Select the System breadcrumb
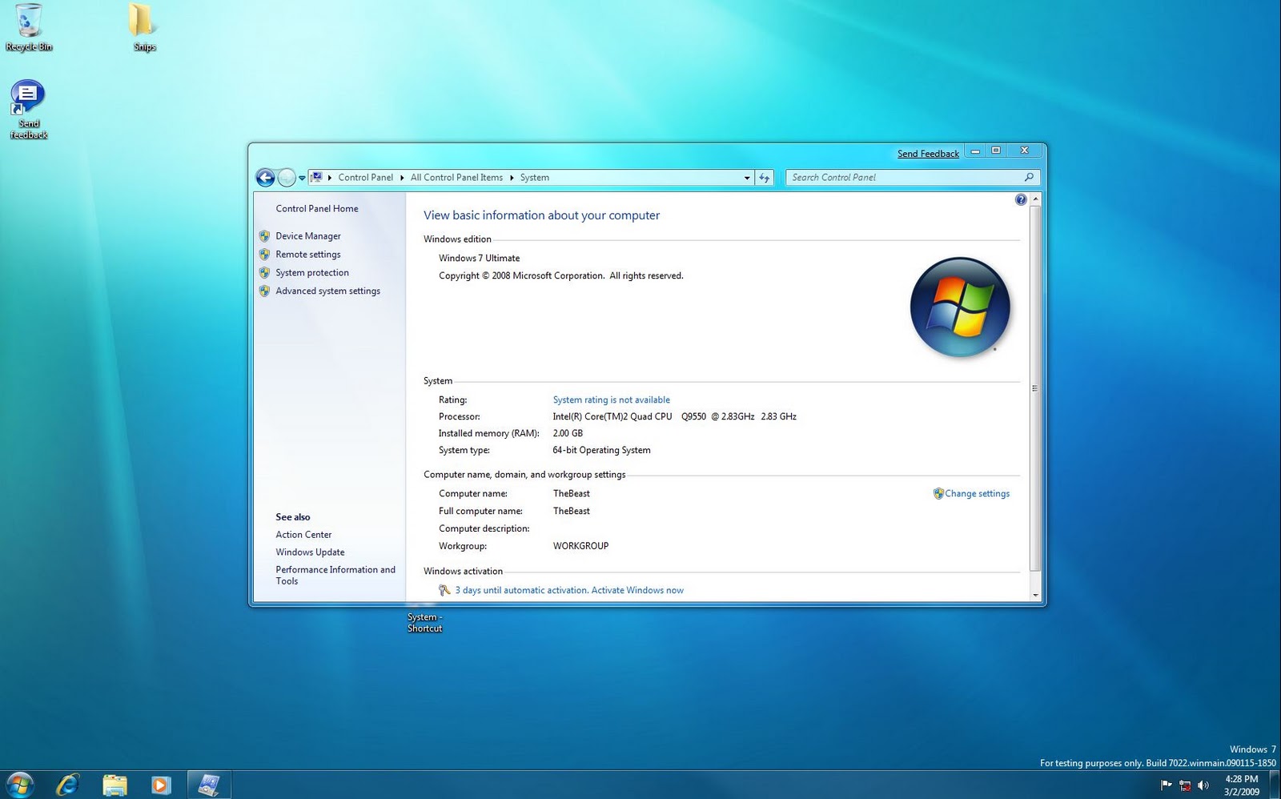The width and height of the screenshot is (1281, 799). pos(534,178)
